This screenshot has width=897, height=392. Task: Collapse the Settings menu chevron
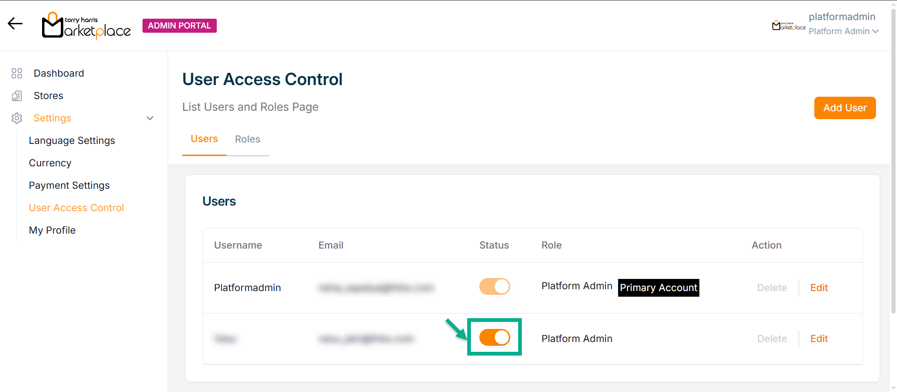click(150, 118)
